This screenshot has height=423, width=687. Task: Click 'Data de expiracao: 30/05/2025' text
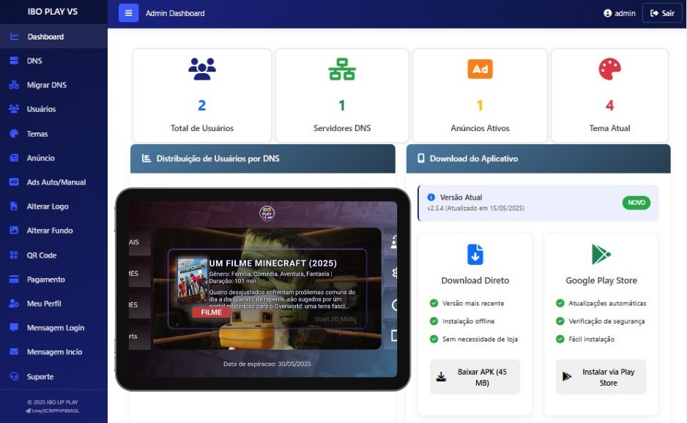tap(267, 364)
